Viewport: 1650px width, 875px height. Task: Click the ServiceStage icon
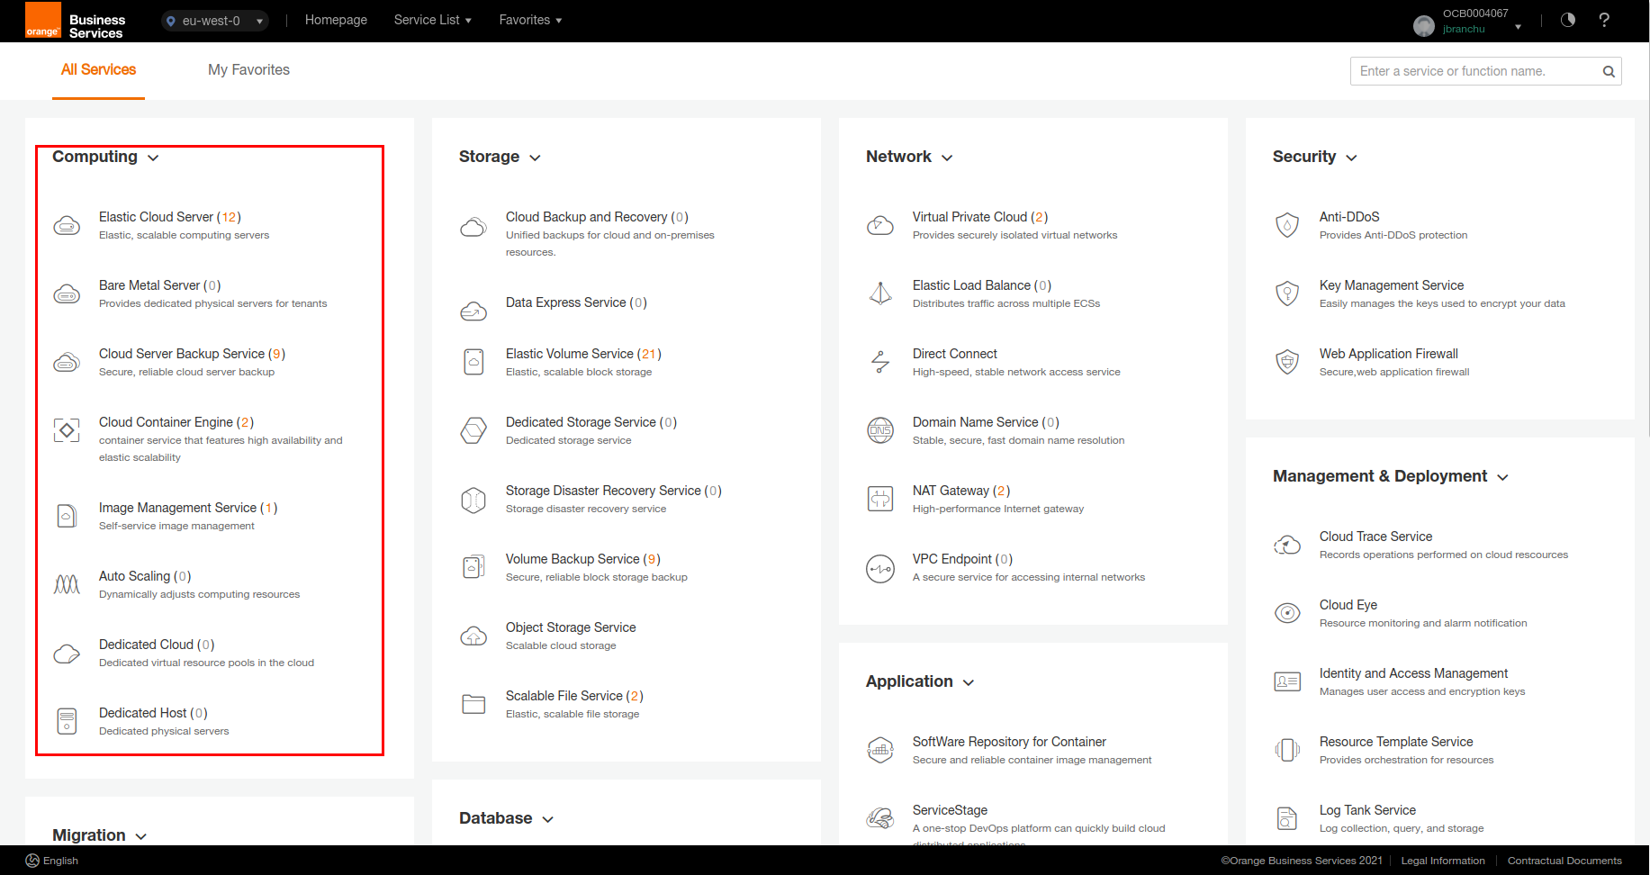[880, 818]
